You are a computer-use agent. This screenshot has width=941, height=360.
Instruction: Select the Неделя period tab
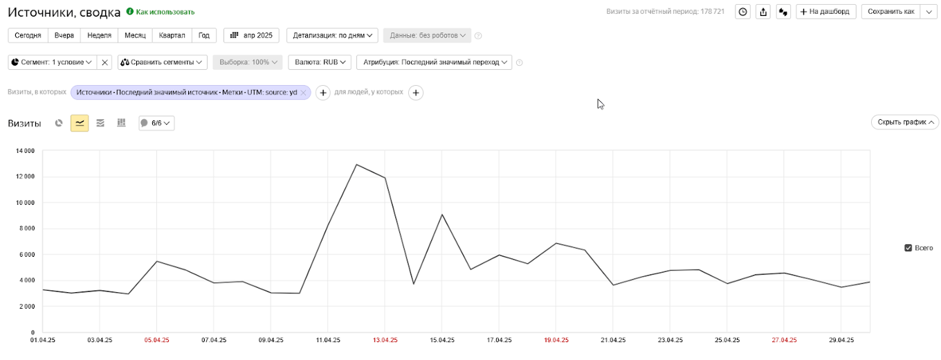tap(100, 35)
